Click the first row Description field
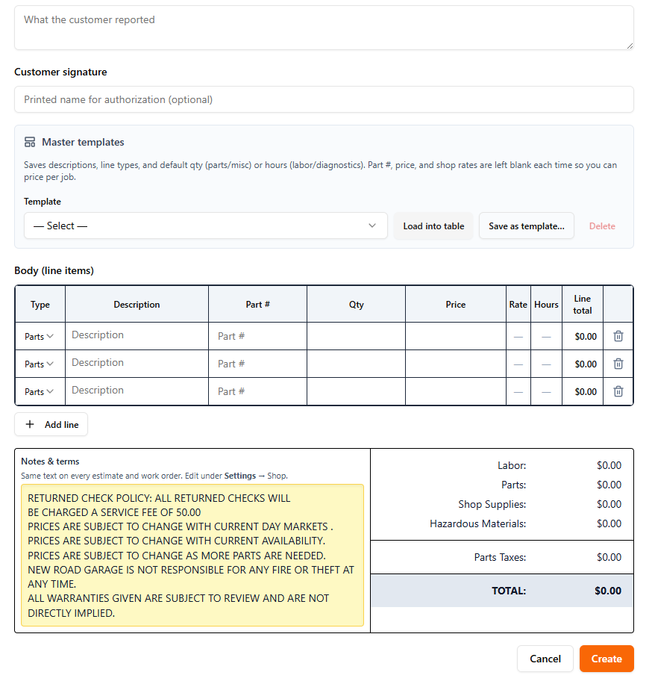This screenshot has height=687, width=652. 137,336
